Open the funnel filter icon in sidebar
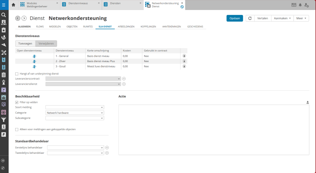Viewport: 316px width, 173px height. [4, 120]
